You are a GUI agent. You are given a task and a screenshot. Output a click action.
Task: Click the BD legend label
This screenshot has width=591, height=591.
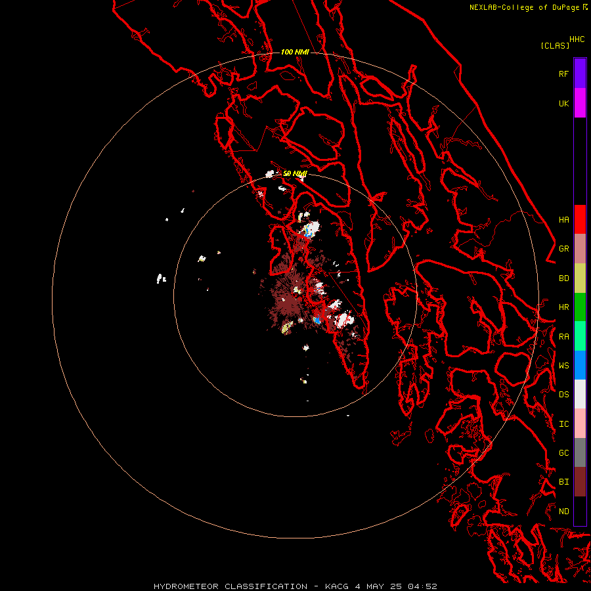click(563, 278)
